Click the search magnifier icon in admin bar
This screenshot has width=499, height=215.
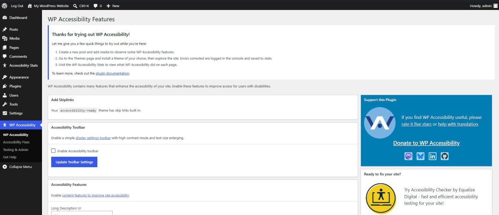(x=75, y=6)
